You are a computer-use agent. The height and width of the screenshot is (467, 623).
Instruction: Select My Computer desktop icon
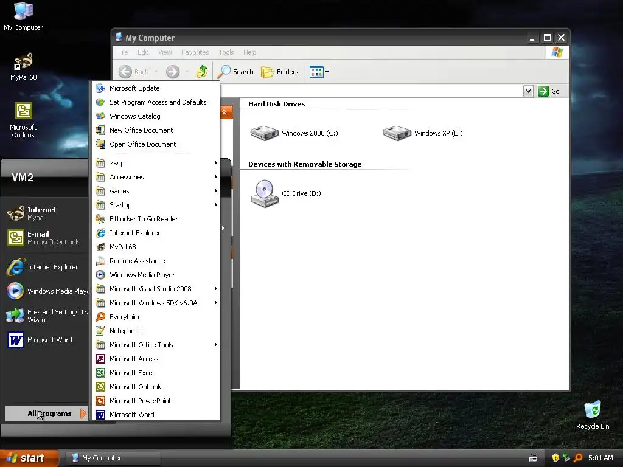(x=23, y=16)
